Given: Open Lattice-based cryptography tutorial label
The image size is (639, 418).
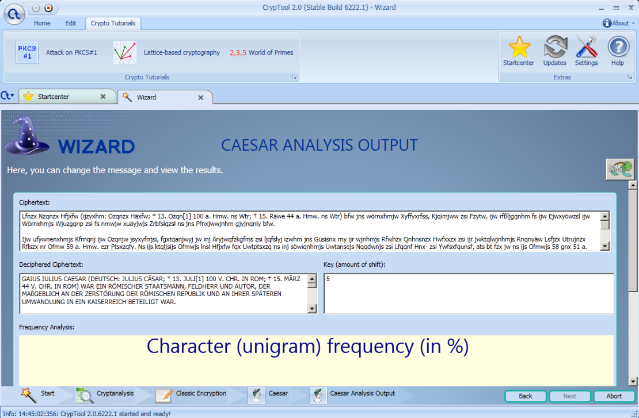Looking at the screenshot, I should pyautogui.click(x=182, y=52).
